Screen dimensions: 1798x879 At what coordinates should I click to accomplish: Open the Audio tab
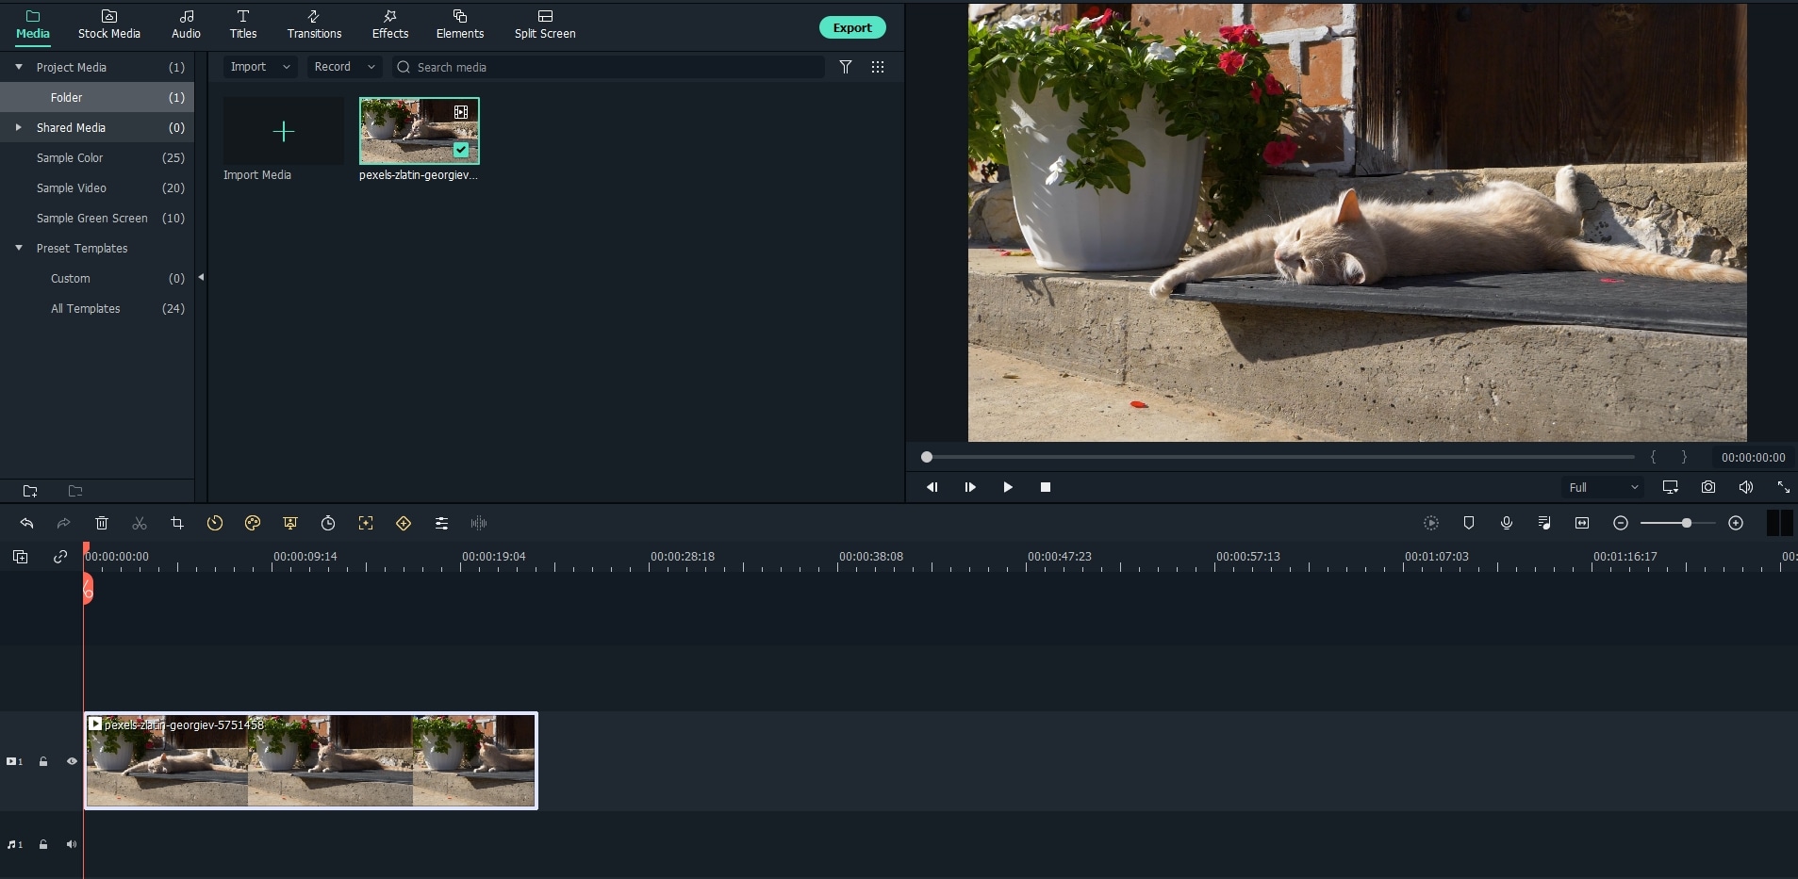[187, 25]
